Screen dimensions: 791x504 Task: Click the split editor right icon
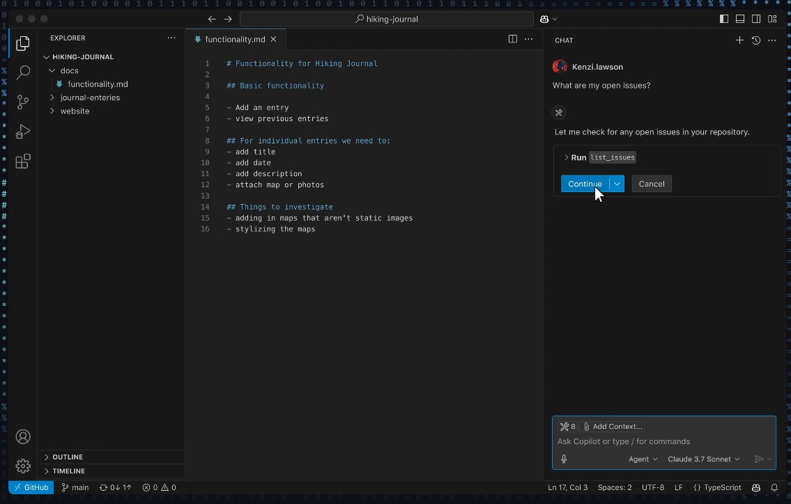click(x=513, y=39)
